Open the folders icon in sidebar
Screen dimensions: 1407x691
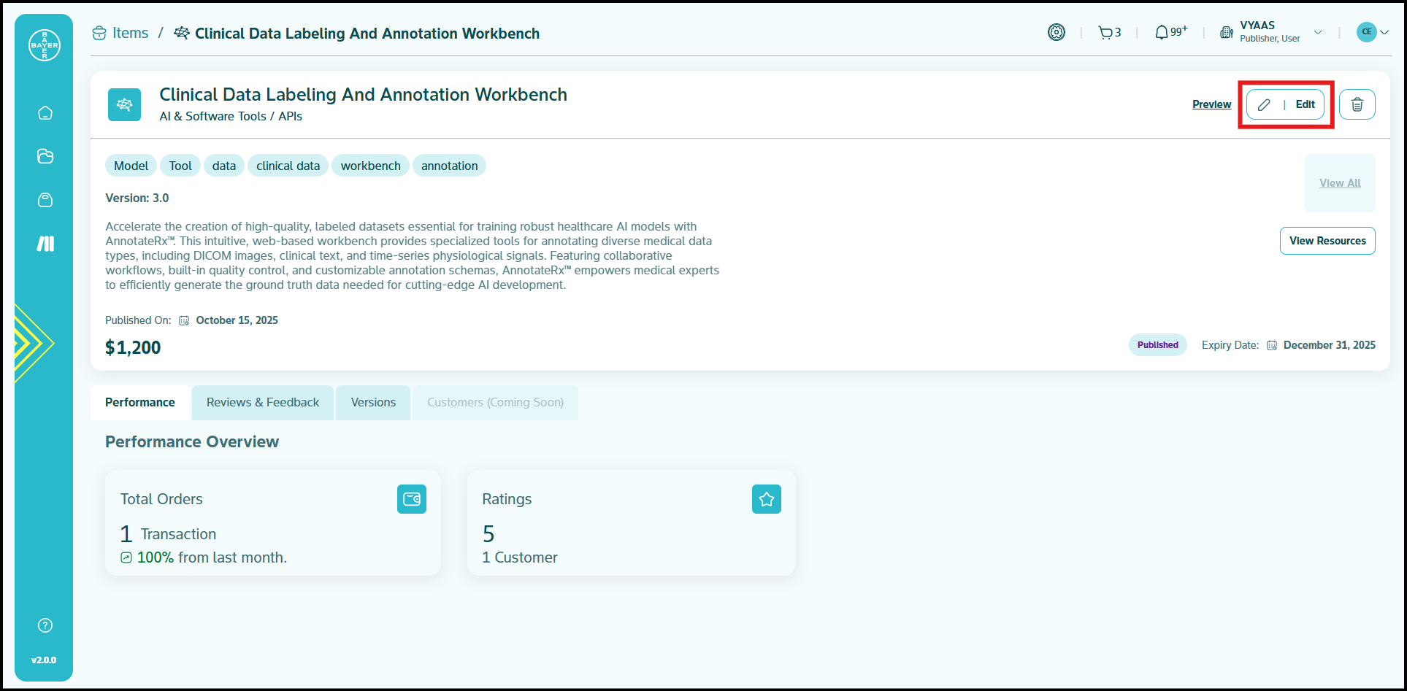click(x=45, y=156)
